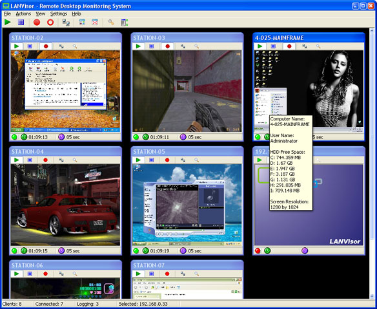This screenshot has width=377, height=309.
Task: Zoom STATION-03 with magnifier icon
Action: point(196,46)
